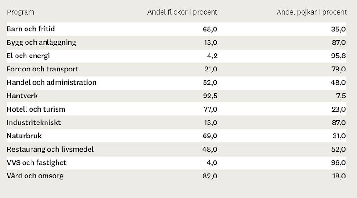Select the 96,0 boys value for VVS

[x=338, y=162]
